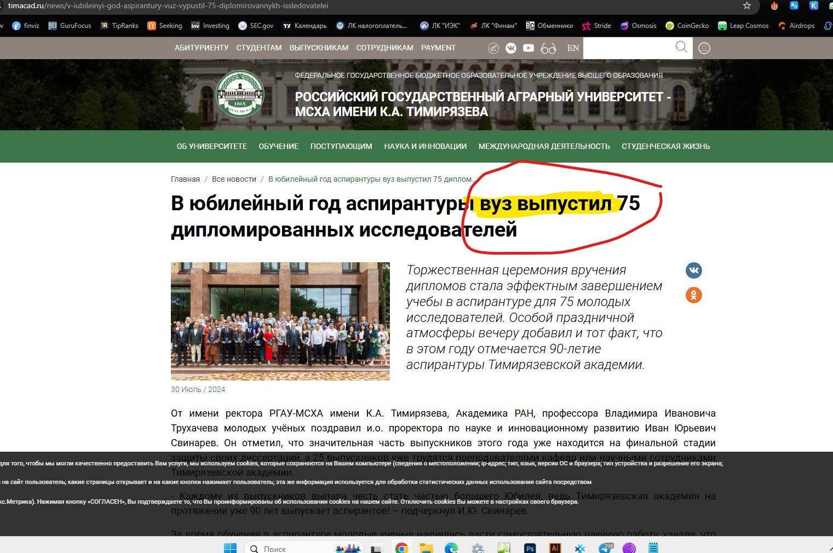Viewport: 833px width, 553px height.
Task: Open the PAYMENT link
Action: click(x=438, y=48)
